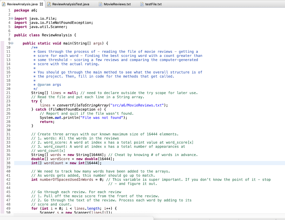Click the Java file icon on ReviewAnalysisTest.java tab
The height and width of the screenshot is (220, 285).
pos(49,4)
